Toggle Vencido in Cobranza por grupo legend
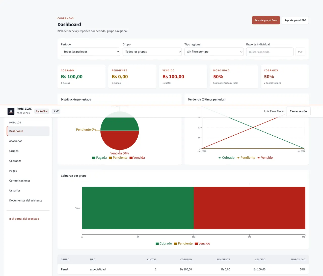Image resolution: width=323 pixels, height=276 pixels. pyautogui.click(x=202, y=243)
